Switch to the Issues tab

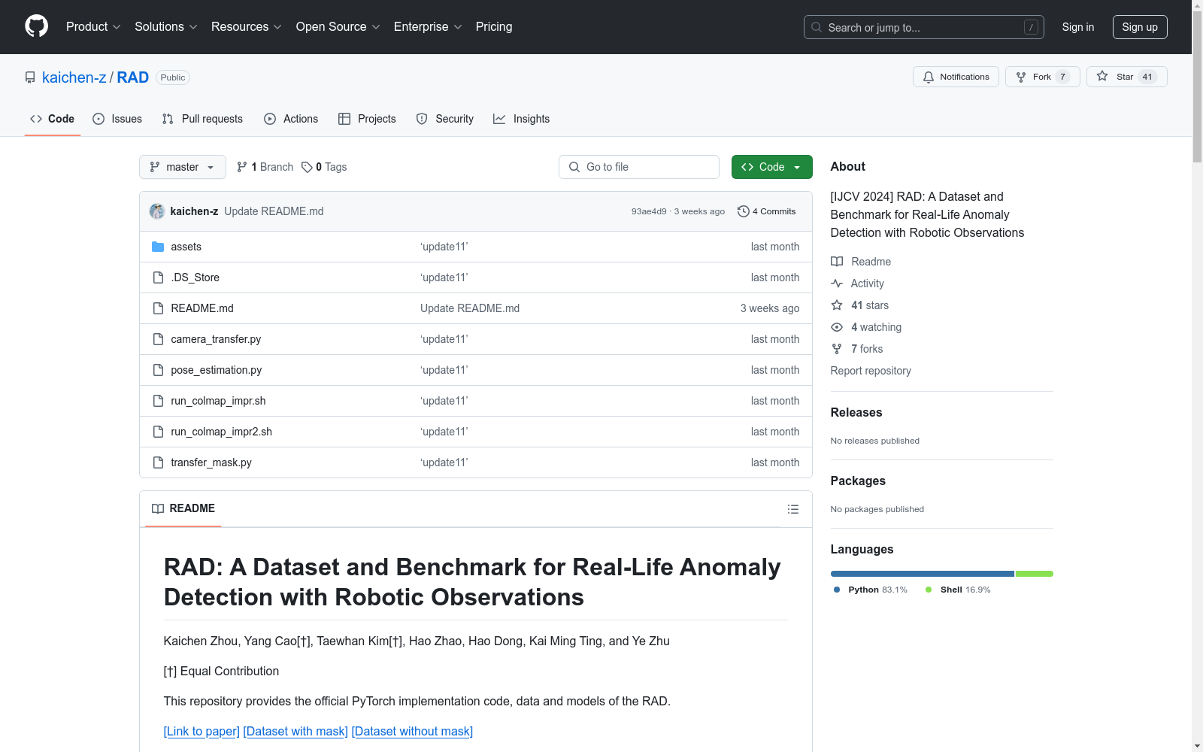(x=117, y=119)
